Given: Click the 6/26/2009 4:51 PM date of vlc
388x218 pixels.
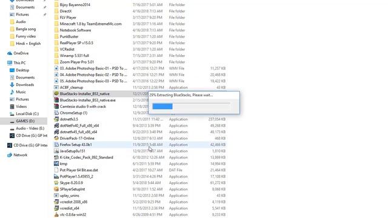Looking at the screenshot, I should click(x=147, y=214).
